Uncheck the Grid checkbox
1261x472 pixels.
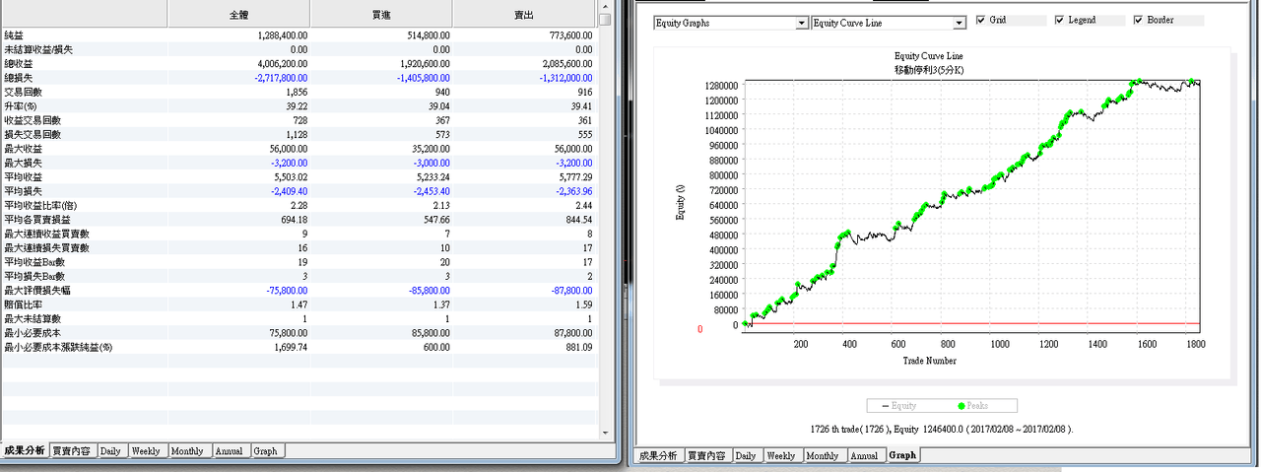click(x=981, y=20)
